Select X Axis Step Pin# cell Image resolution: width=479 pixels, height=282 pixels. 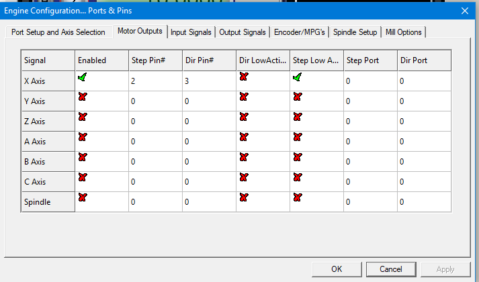pos(155,81)
